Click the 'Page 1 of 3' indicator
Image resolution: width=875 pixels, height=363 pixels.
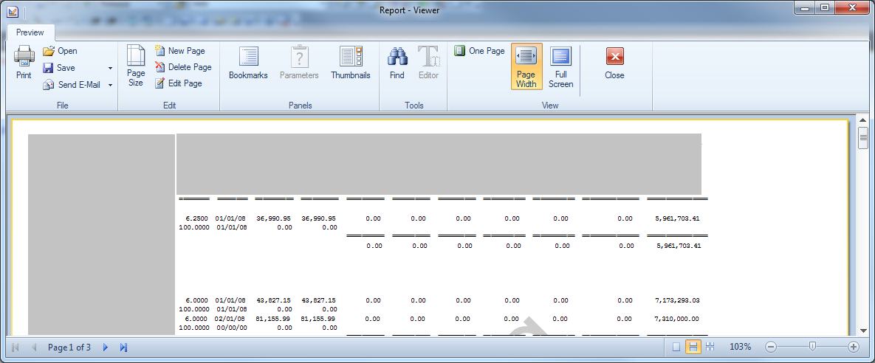pyautogui.click(x=69, y=348)
